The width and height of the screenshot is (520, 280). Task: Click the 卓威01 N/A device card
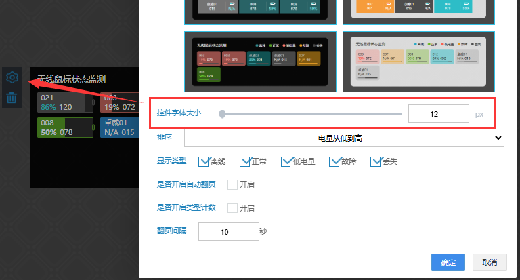point(119,127)
